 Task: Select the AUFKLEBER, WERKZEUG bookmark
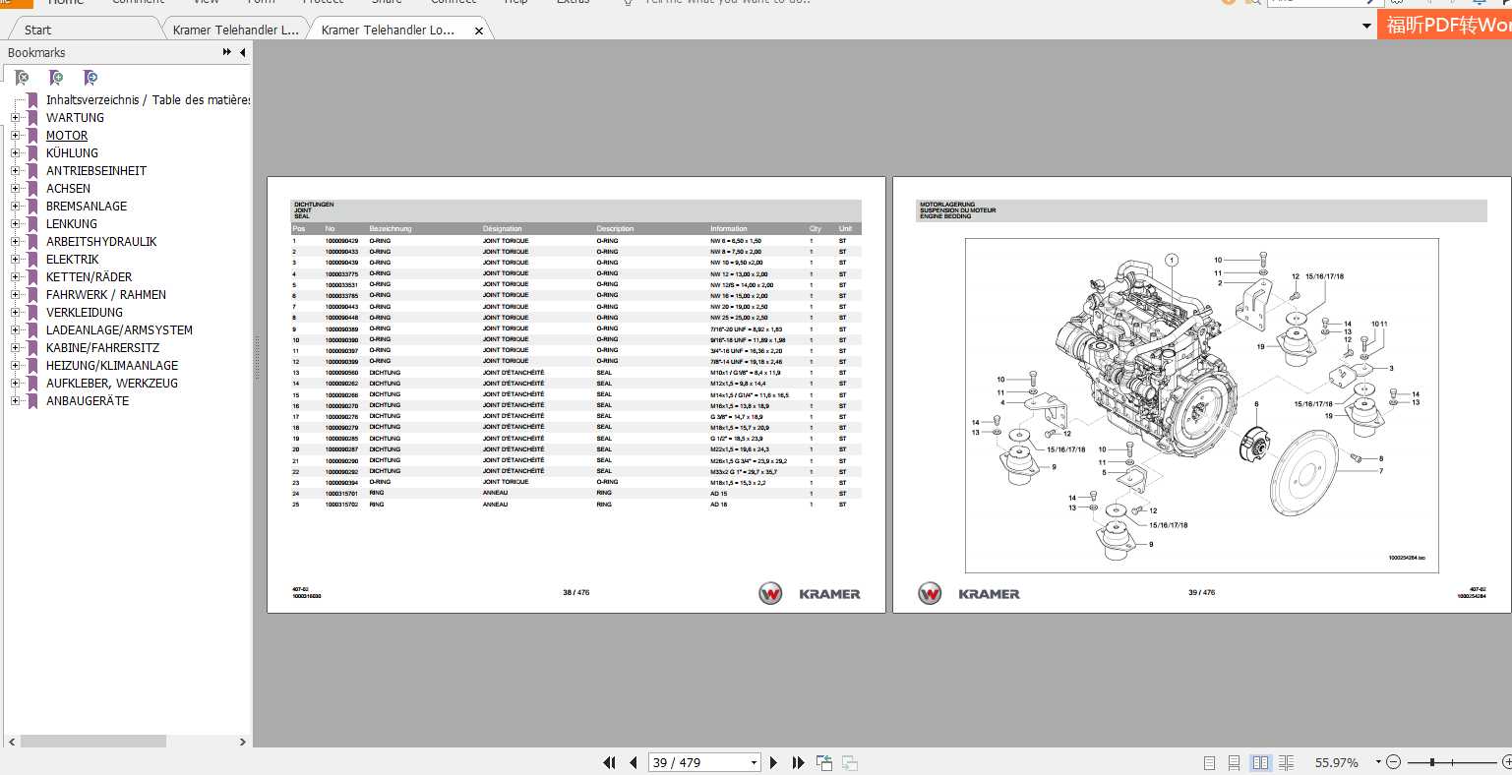tap(112, 384)
